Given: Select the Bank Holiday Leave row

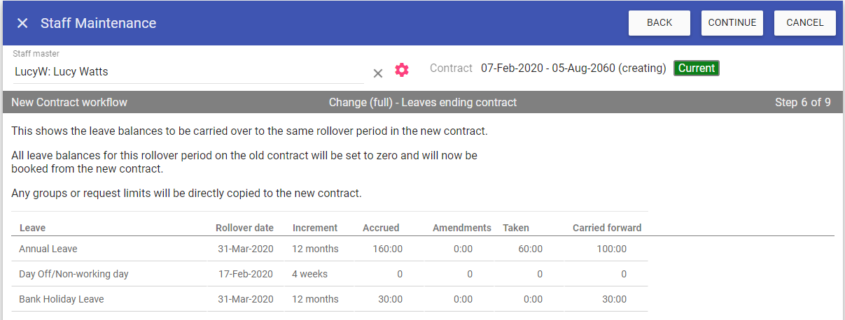Looking at the screenshot, I should (x=61, y=299).
